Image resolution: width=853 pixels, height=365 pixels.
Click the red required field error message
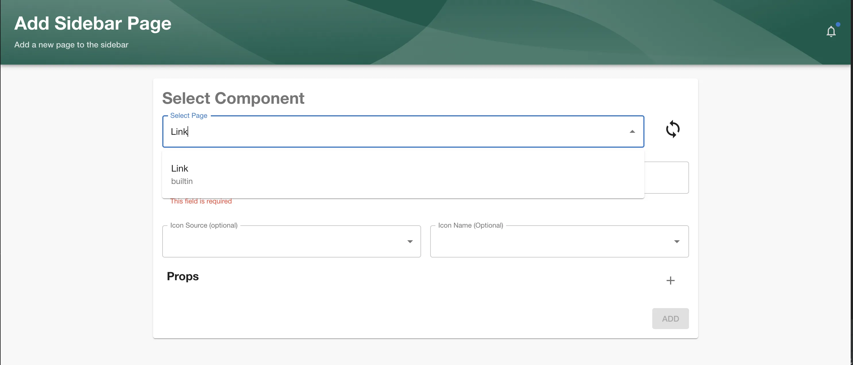(201, 201)
